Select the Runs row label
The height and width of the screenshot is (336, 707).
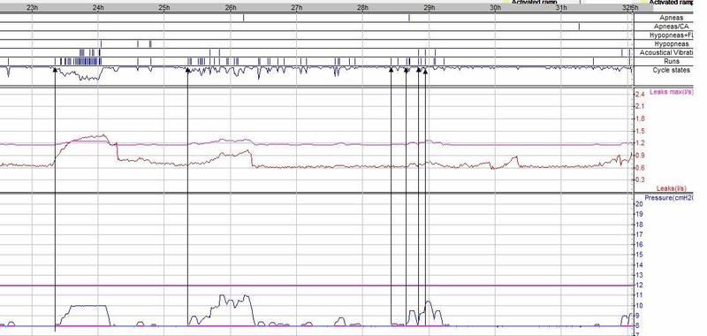tap(672, 61)
